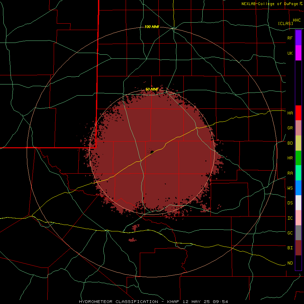Click the BI legend label
This screenshot has height=304, width=304.
click(x=290, y=248)
